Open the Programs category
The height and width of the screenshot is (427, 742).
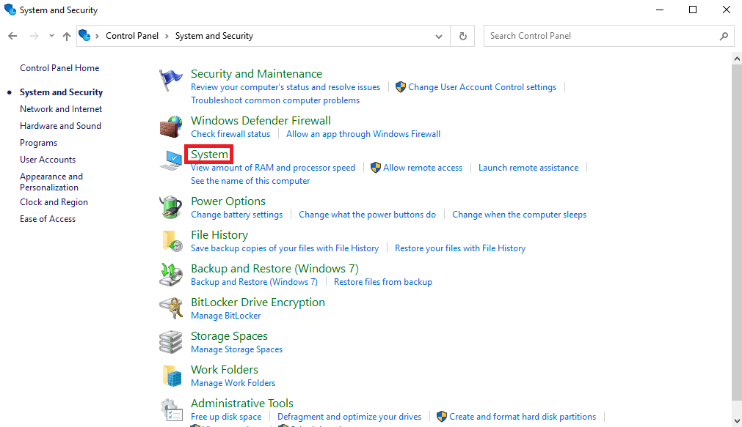pyautogui.click(x=38, y=143)
